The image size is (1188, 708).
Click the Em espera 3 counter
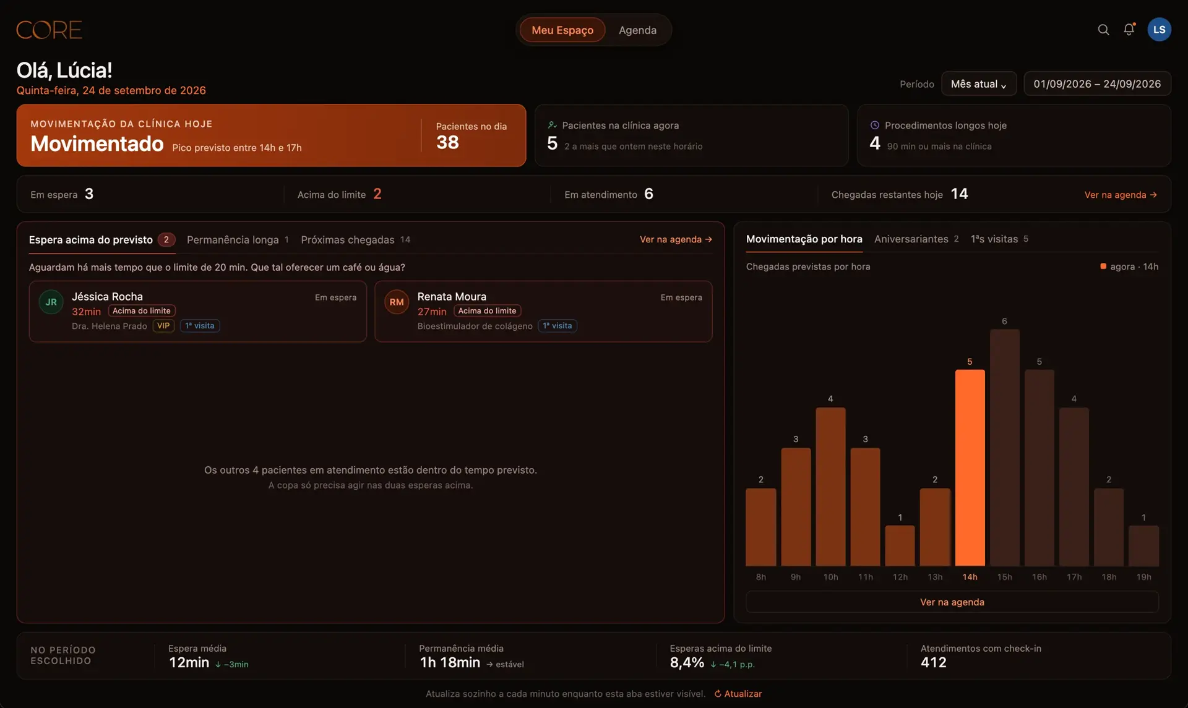click(x=62, y=194)
